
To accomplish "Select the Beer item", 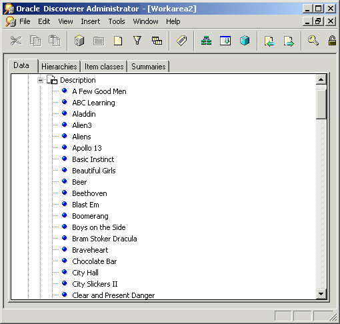I will click(x=79, y=182).
